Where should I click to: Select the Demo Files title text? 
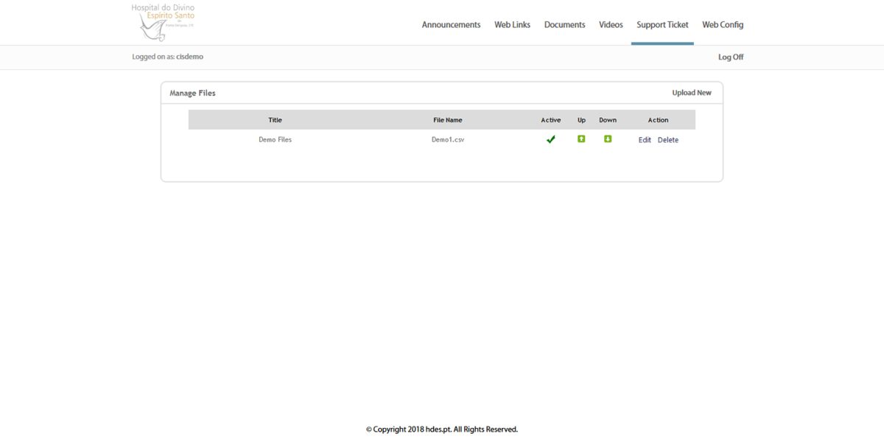275,139
